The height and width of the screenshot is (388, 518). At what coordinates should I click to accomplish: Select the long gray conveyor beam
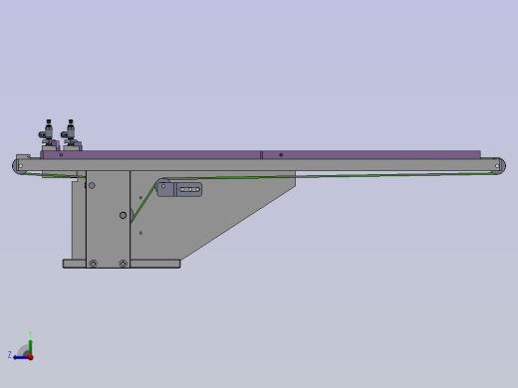coord(258,165)
